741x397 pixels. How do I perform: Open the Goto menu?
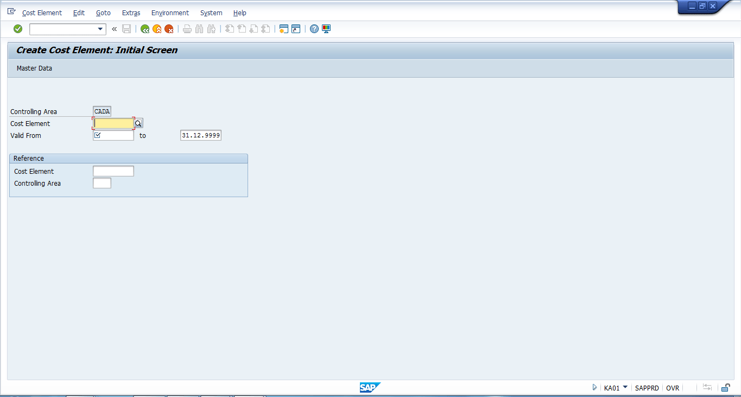(x=103, y=12)
